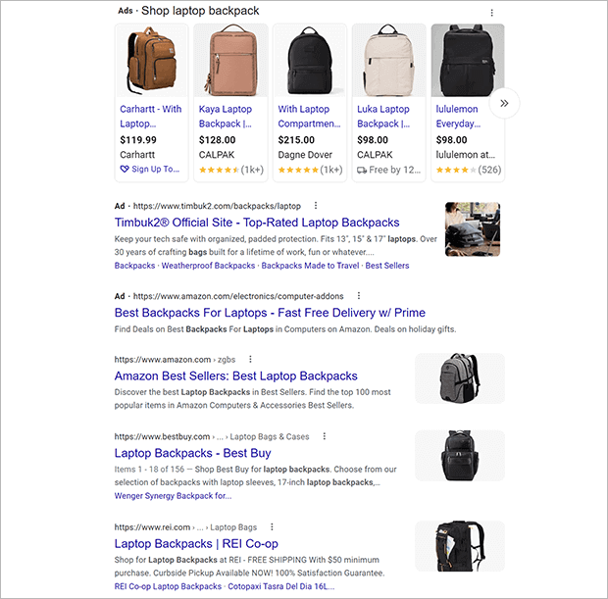Open the Timbuk2 Official Site ad headline

pyautogui.click(x=257, y=223)
